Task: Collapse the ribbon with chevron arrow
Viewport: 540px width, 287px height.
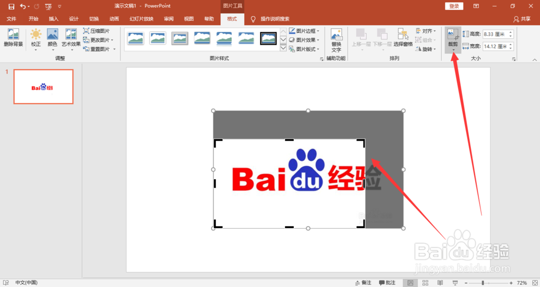Action: [535, 59]
